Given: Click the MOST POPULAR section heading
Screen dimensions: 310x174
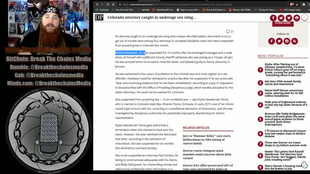Looking at the screenshot, I should tap(270, 56).
